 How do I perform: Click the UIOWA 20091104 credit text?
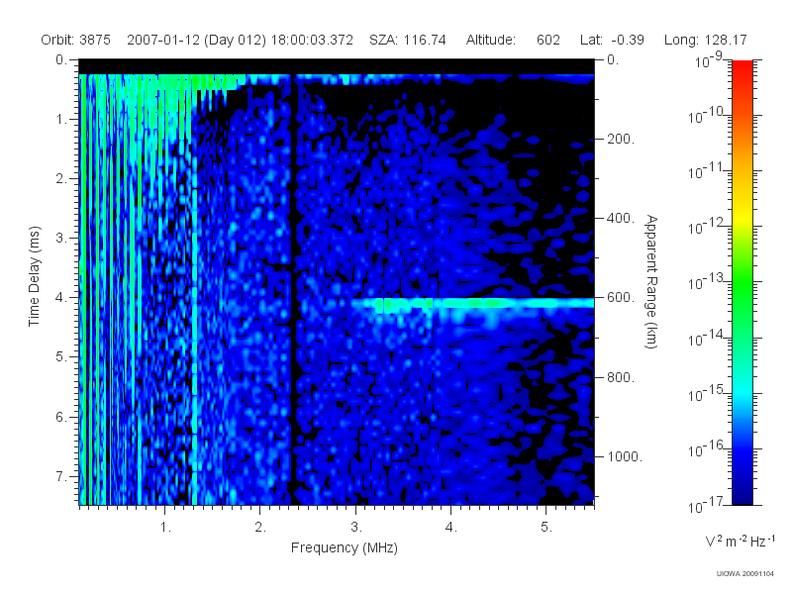pos(745,574)
